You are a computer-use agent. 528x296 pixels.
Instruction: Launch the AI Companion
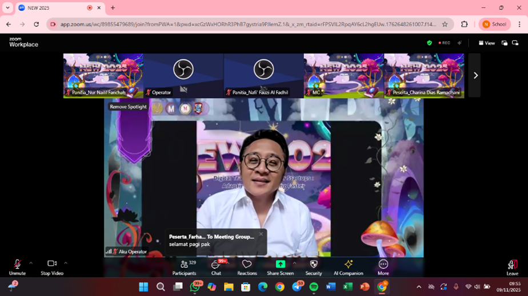(x=348, y=266)
